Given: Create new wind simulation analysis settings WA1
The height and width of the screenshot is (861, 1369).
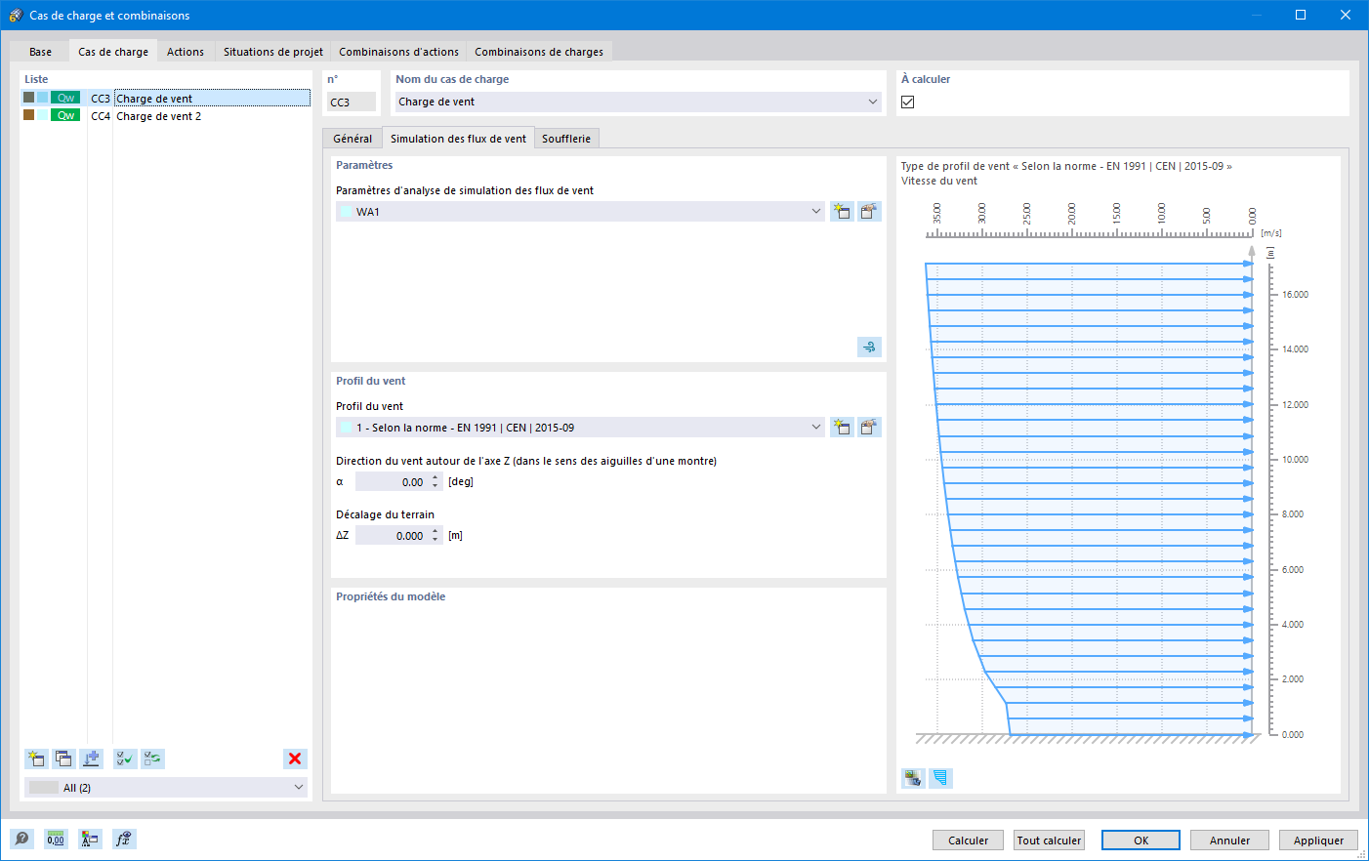Looking at the screenshot, I should (842, 212).
